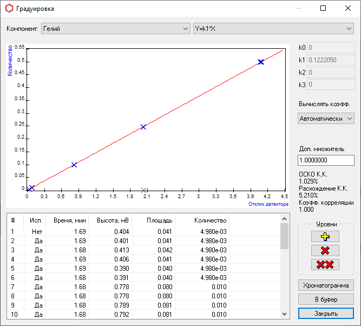Click the single red X delete level icon

tap(325, 250)
